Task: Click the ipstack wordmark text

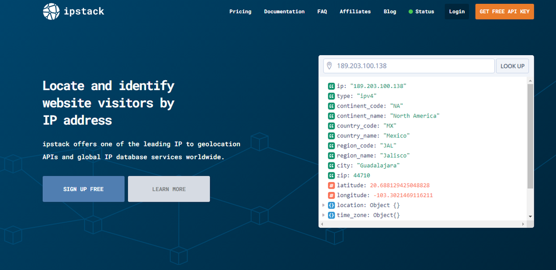Action: point(84,11)
